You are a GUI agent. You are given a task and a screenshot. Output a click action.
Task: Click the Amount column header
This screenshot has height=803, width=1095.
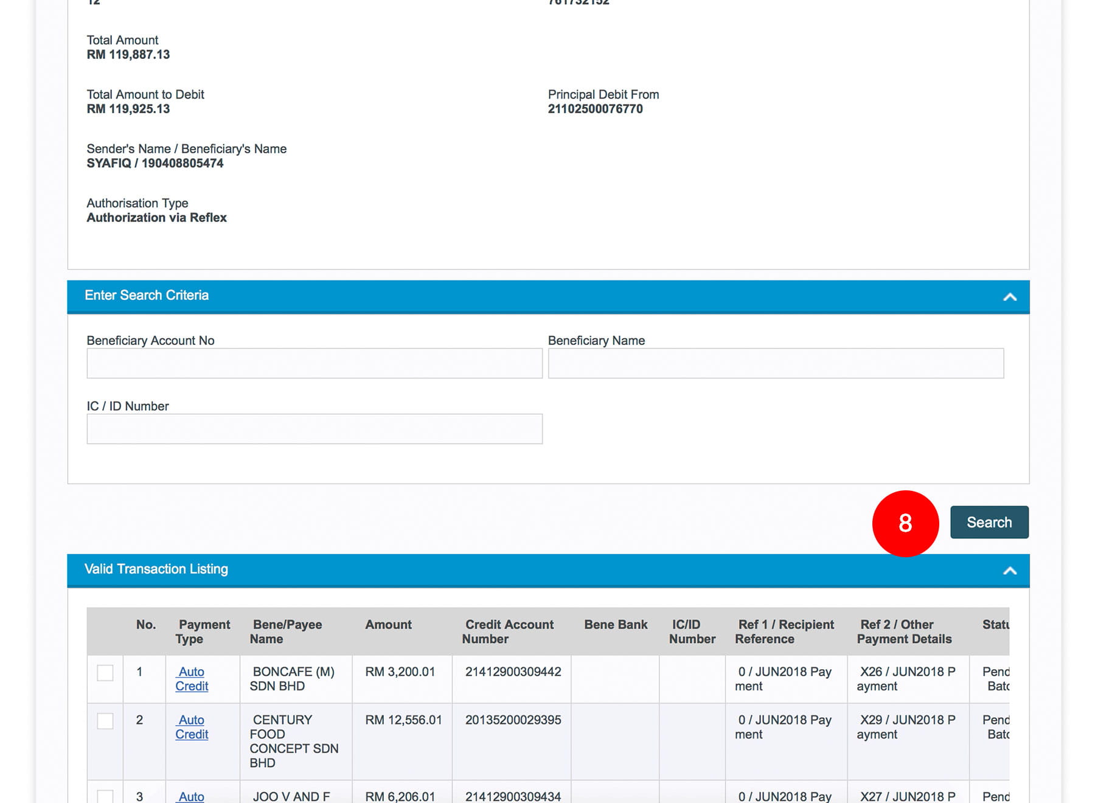pos(388,625)
